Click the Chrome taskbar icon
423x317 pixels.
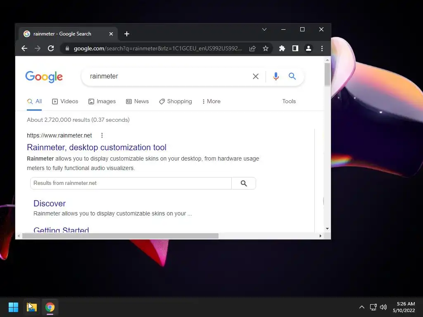point(50,307)
